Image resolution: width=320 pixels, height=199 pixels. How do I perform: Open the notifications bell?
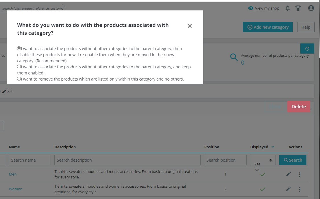pos(287,8)
